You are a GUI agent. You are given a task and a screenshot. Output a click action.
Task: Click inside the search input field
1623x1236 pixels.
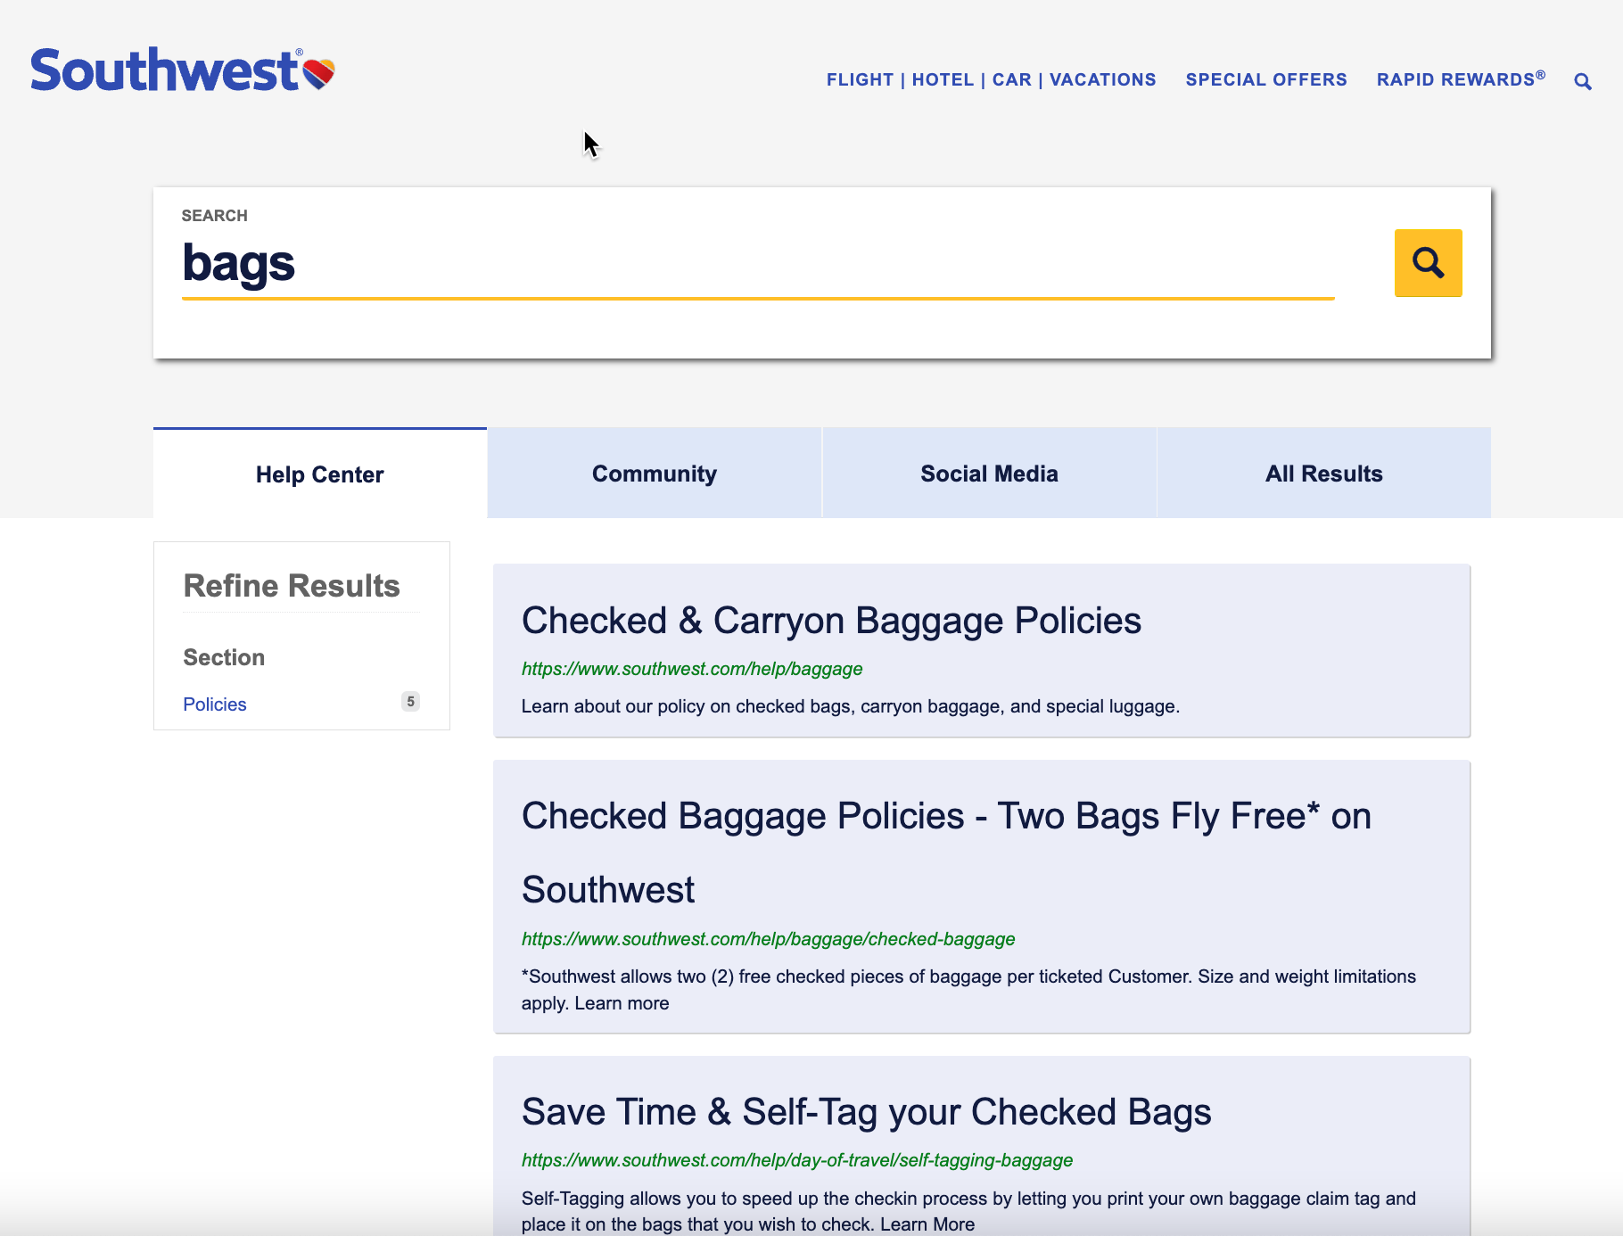tap(758, 264)
